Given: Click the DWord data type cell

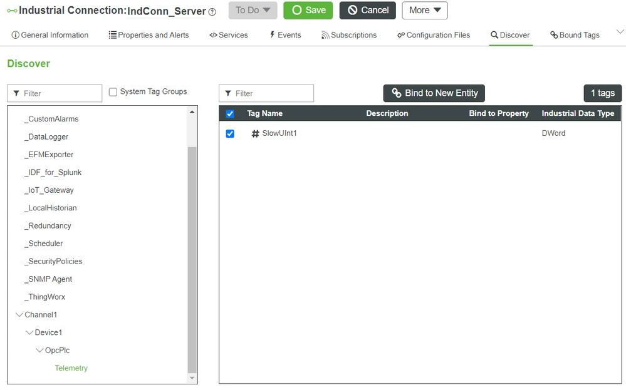Looking at the screenshot, I should click(x=553, y=133).
